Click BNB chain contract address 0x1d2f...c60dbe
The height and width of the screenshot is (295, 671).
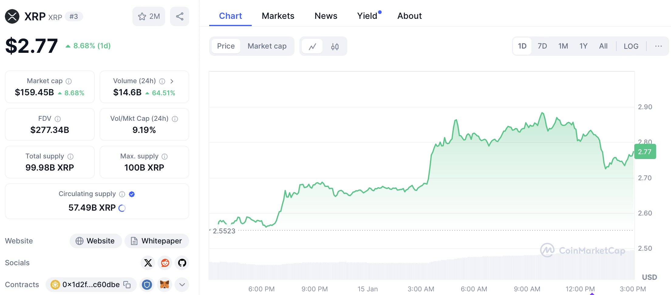pyautogui.click(x=91, y=285)
